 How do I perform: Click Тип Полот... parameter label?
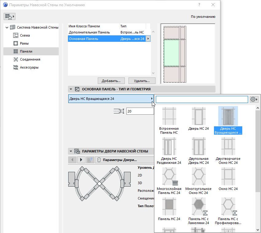click(x=146, y=206)
